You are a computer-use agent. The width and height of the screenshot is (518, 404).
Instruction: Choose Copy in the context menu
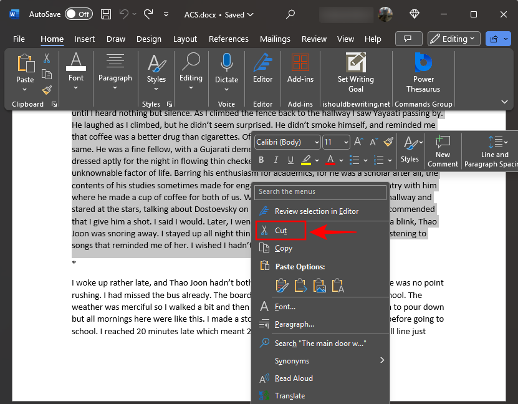[283, 248]
